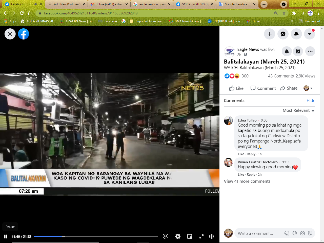Expand the Most Relevant comment sorting

coord(298,110)
